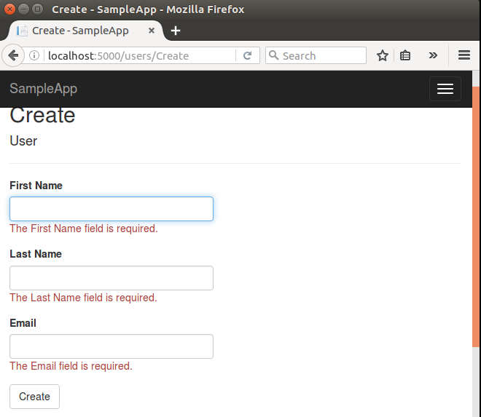The height and width of the screenshot is (417, 481).
Task: Open the SampleApp brand link
Action: (43, 89)
